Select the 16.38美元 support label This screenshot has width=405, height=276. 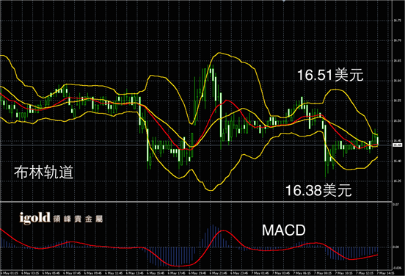318,190
